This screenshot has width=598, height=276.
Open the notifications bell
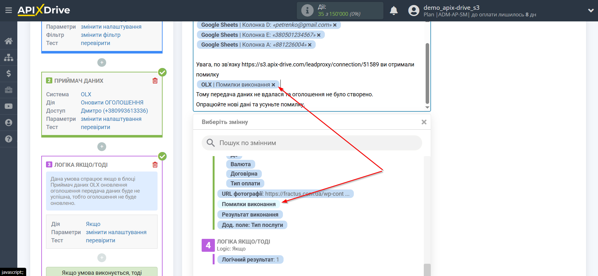pos(394,10)
